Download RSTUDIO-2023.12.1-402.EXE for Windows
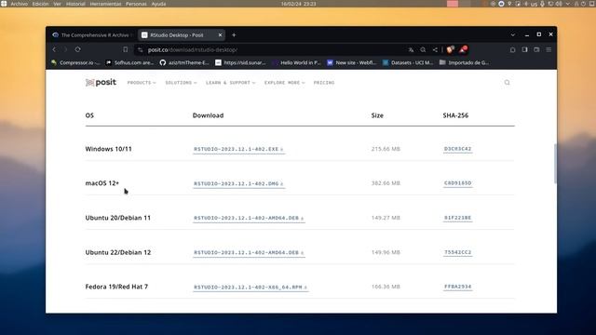 pos(238,149)
